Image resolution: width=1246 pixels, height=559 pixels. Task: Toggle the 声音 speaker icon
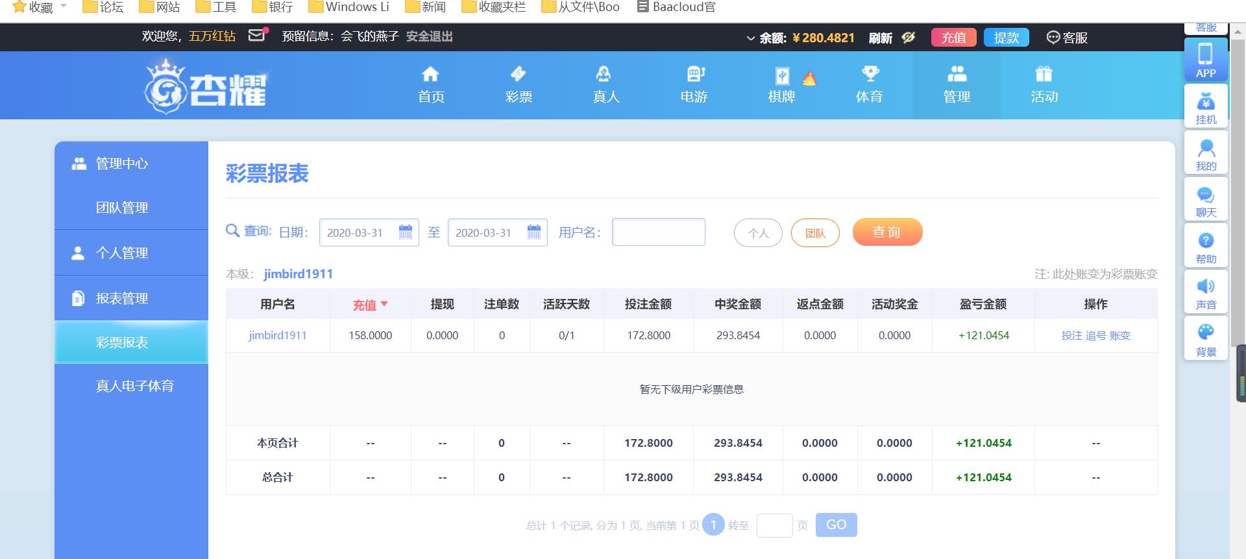(1205, 292)
